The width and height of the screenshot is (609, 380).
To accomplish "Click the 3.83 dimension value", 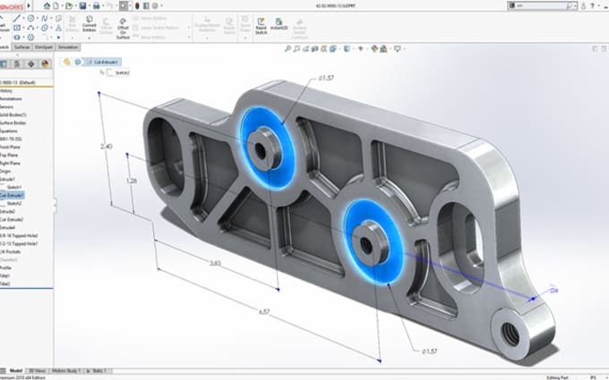I will point(215,263).
